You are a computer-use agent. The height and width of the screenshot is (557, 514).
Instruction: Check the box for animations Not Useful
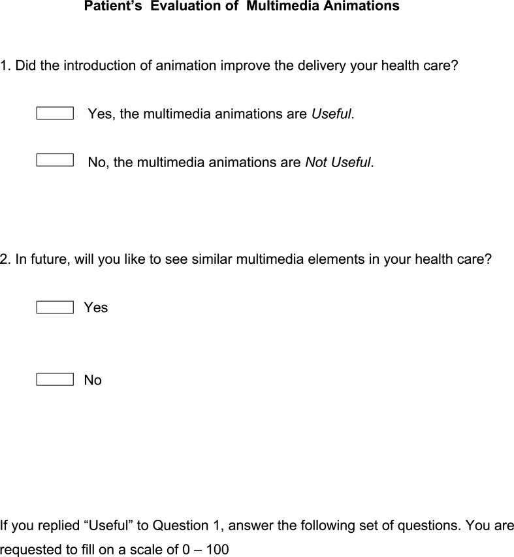point(55,160)
